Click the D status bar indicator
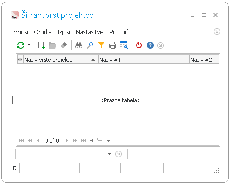Image resolution: width=229 pixels, height=185 pixels. (x=15, y=168)
